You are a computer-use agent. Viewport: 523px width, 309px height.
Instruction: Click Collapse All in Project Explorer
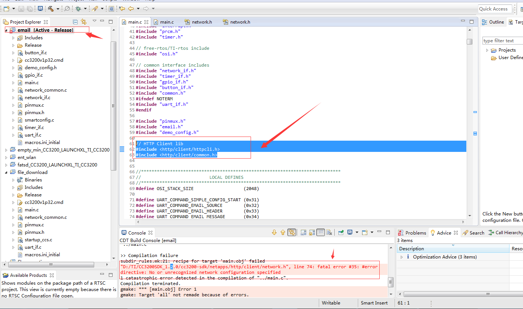(x=75, y=22)
